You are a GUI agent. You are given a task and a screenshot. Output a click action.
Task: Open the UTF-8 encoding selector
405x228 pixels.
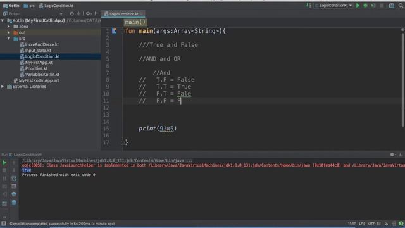[x=374, y=224]
